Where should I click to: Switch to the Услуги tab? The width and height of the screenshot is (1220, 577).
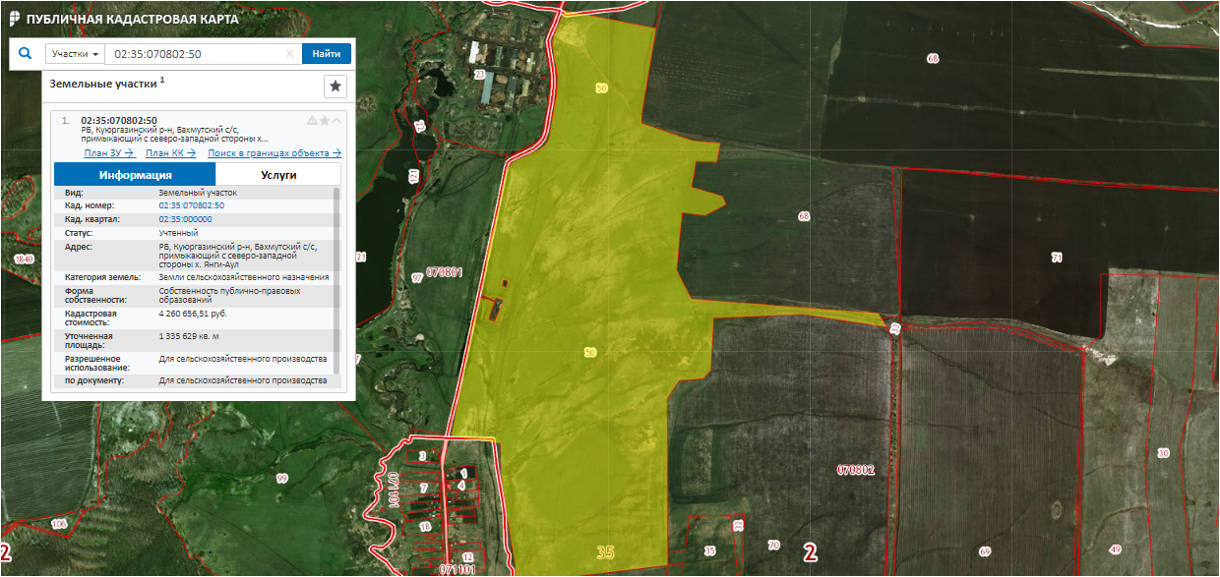pos(277,175)
